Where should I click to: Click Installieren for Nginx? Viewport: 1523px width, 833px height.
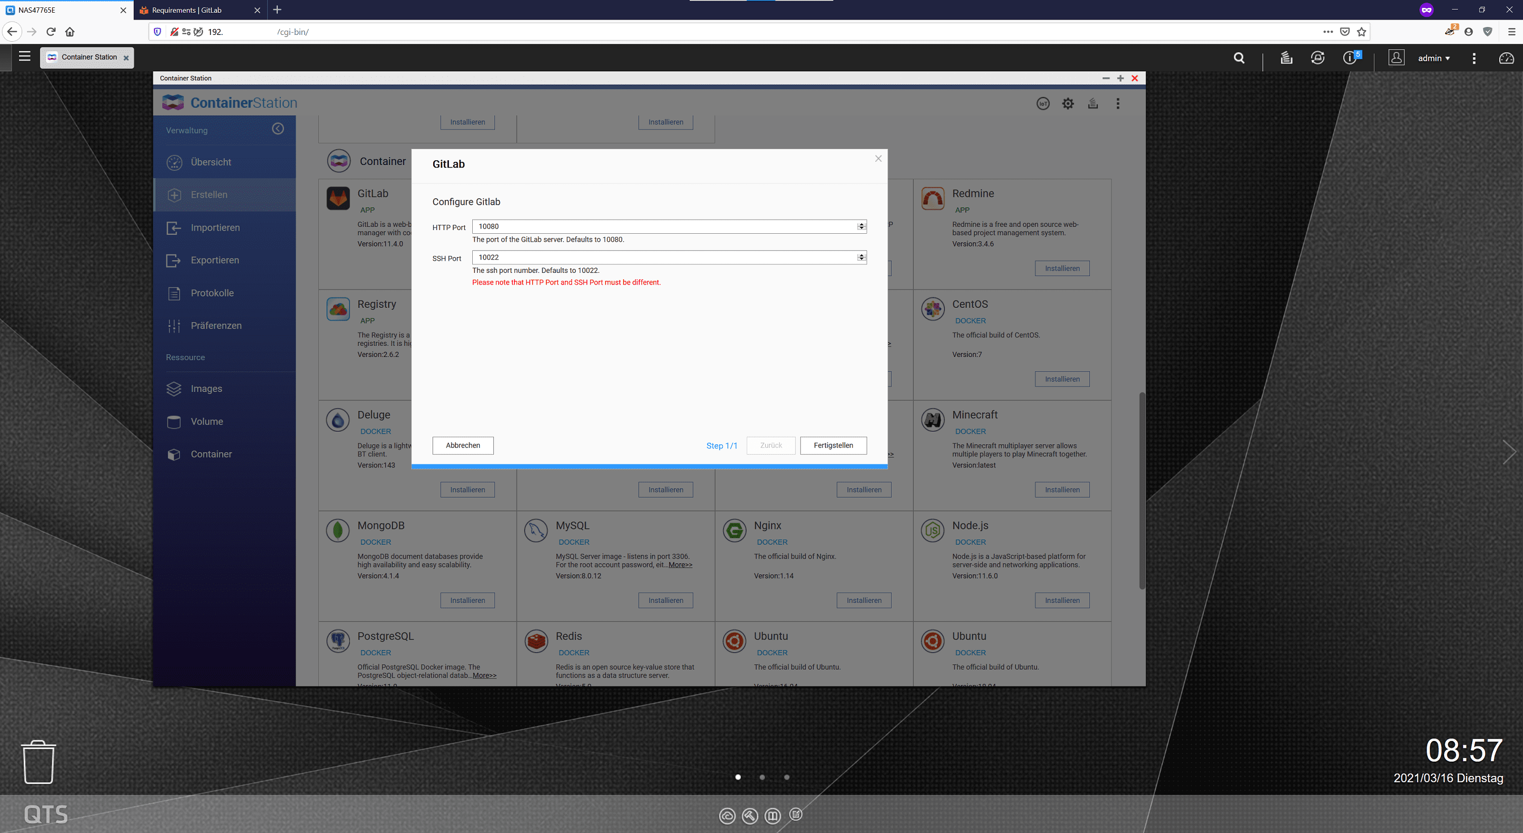[x=864, y=600]
